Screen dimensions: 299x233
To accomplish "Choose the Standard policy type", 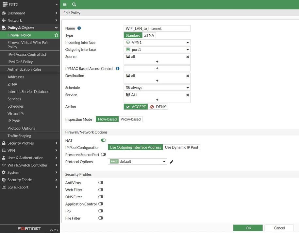I will 133,35.
